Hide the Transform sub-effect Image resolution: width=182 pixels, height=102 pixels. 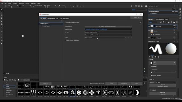(151, 35)
